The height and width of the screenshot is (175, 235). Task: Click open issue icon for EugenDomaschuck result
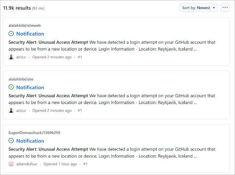coord(11,141)
